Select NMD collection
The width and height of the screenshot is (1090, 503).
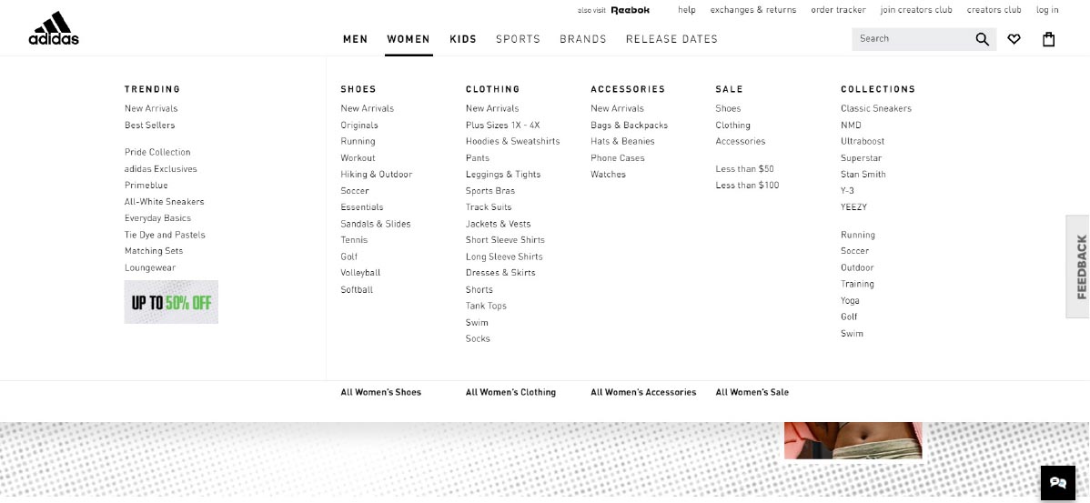click(851, 125)
